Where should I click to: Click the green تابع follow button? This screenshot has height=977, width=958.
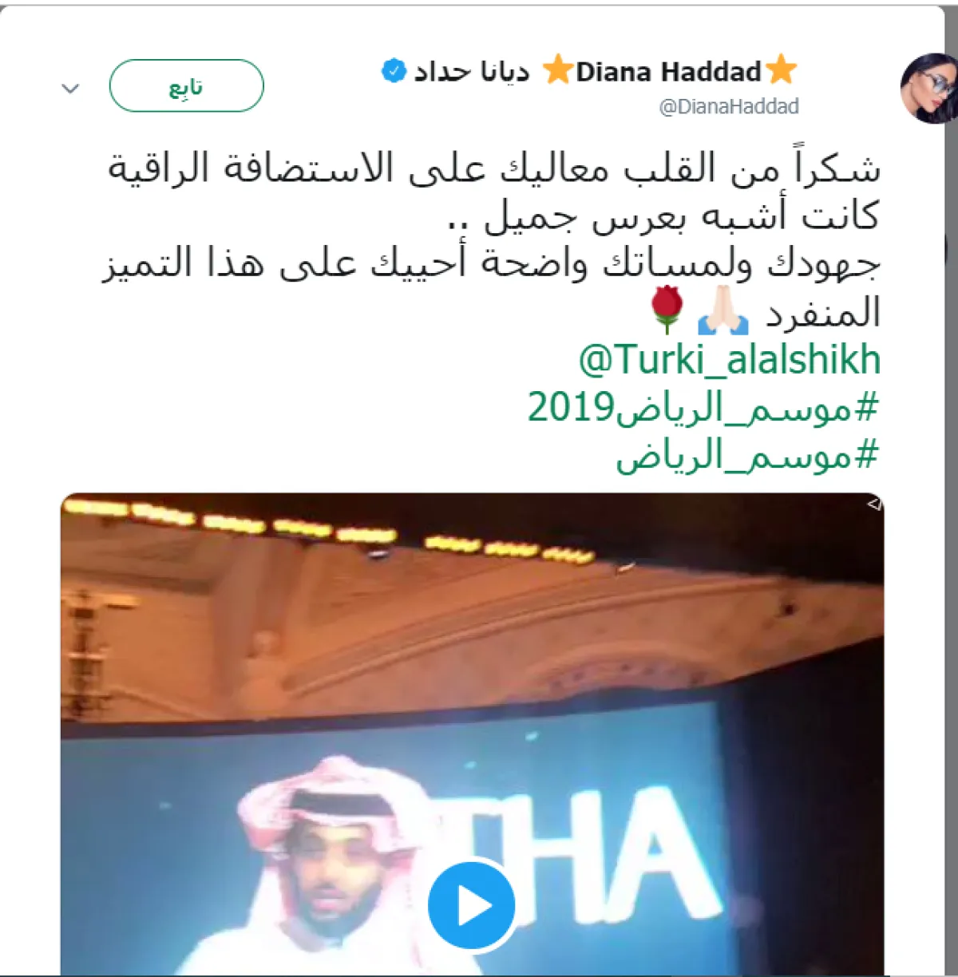(186, 86)
